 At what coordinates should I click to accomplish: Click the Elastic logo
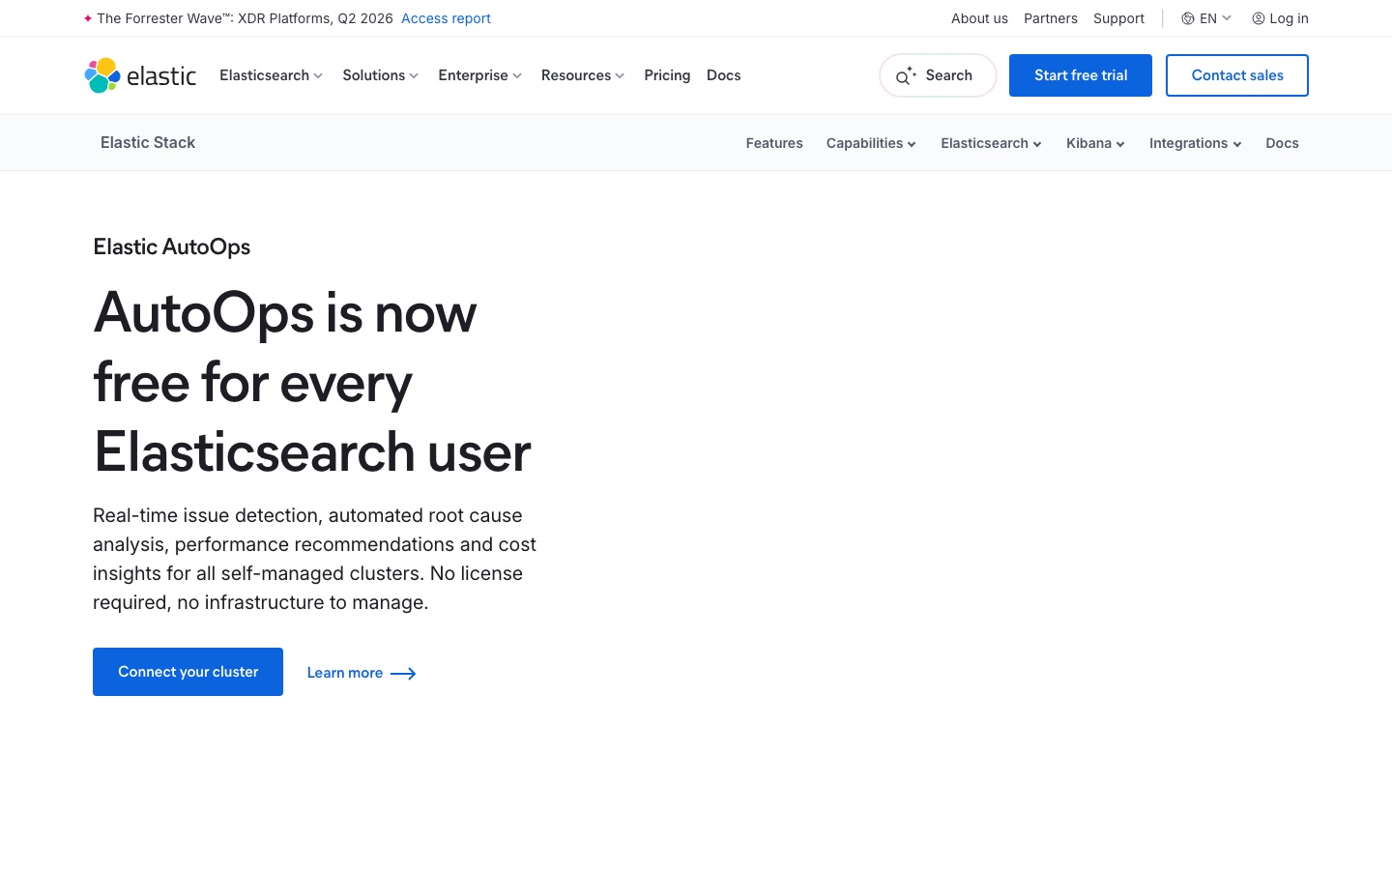point(140,75)
